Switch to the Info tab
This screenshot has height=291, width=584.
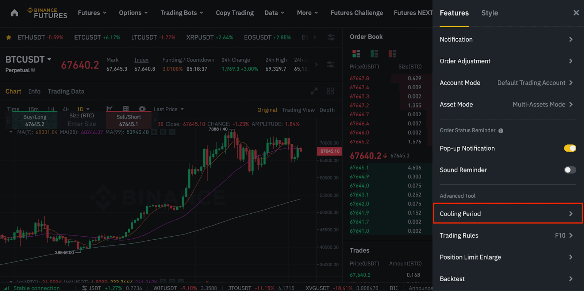click(x=35, y=91)
